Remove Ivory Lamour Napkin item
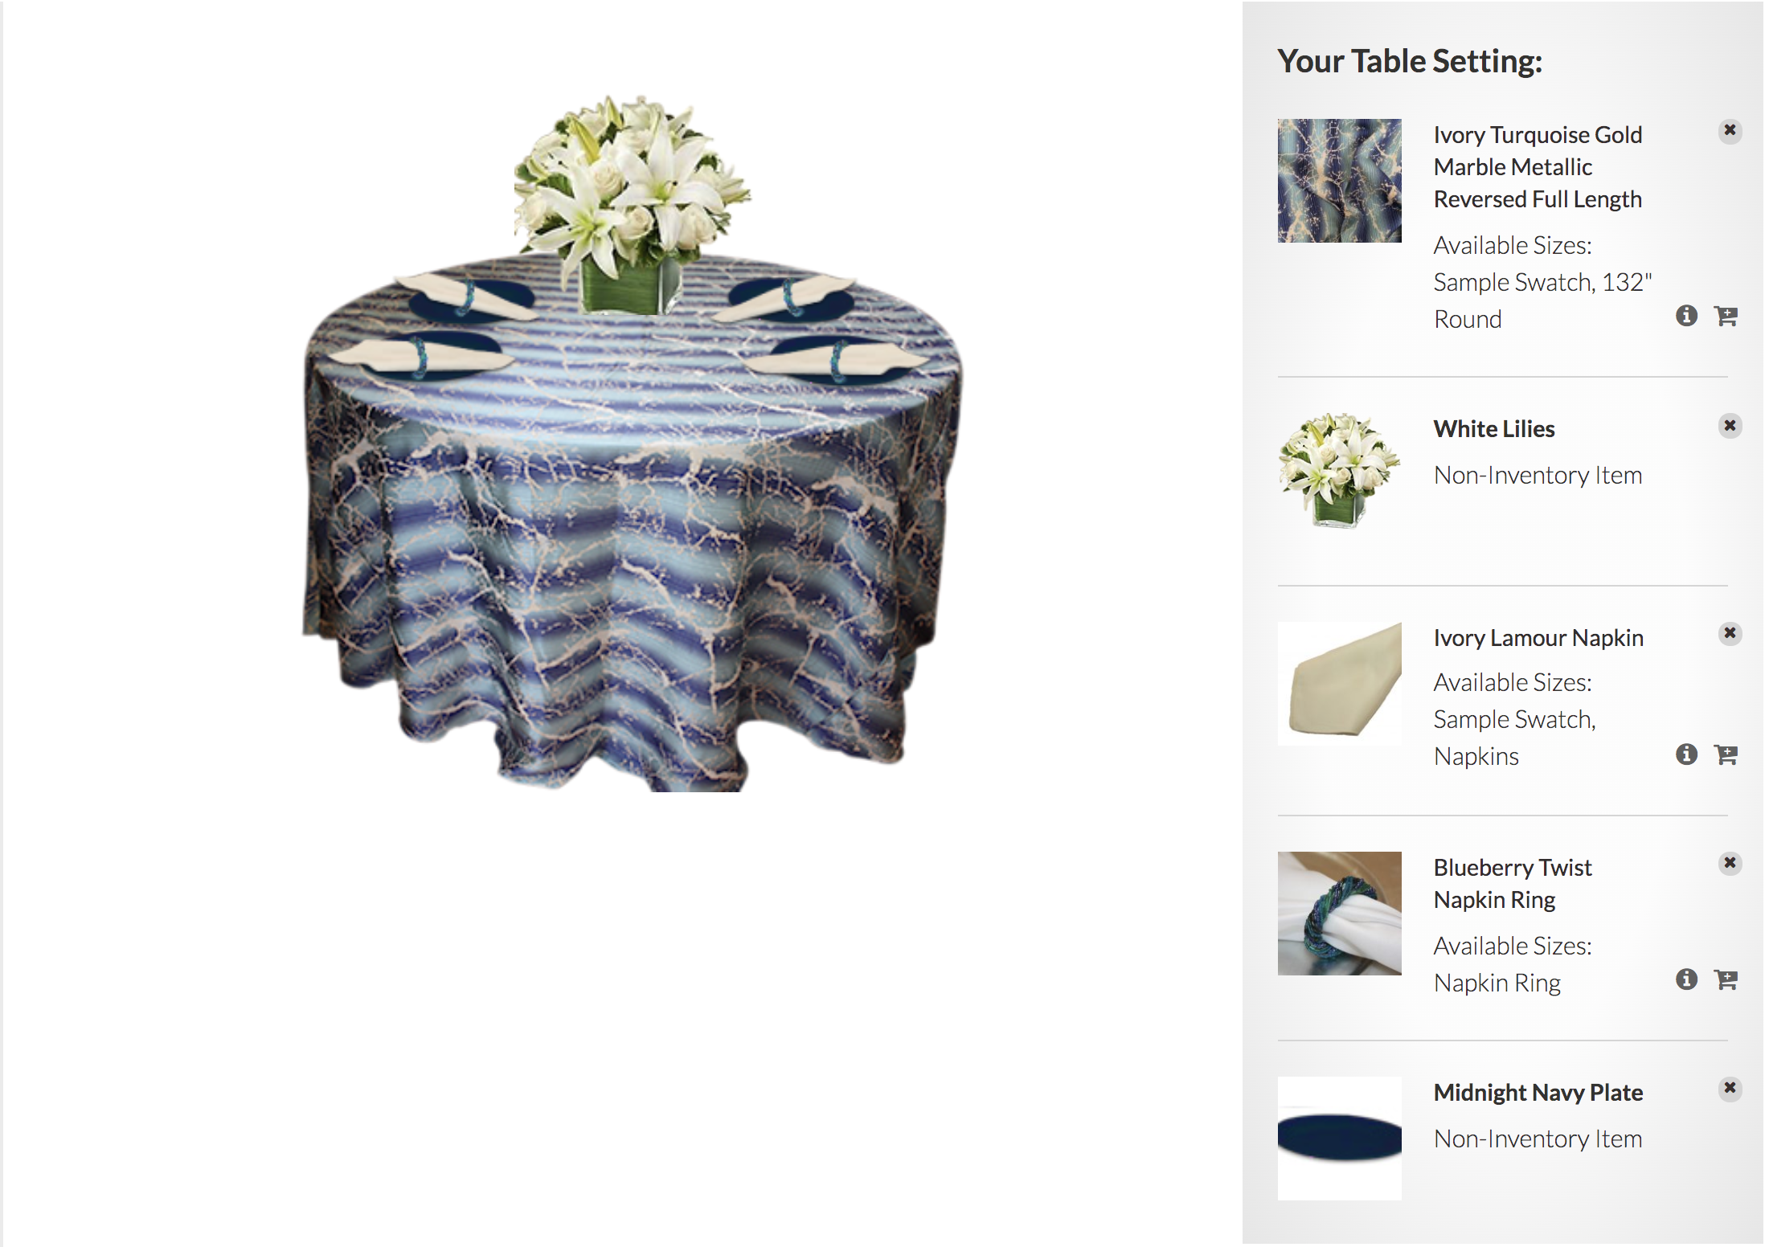This screenshot has width=1765, height=1247. 1730,633
